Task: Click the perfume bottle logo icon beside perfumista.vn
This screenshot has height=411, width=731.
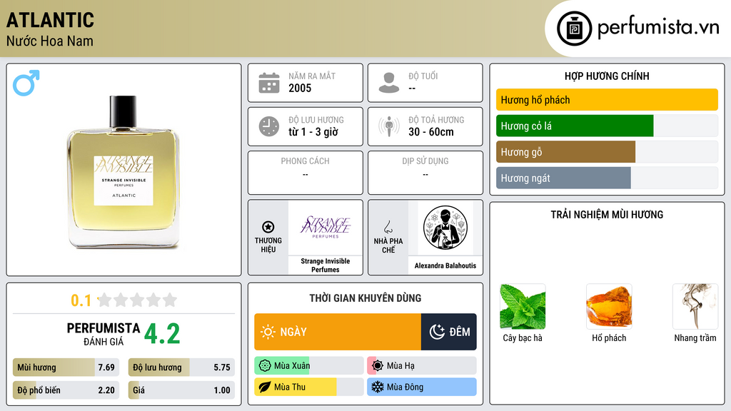Action: [x=574, y=29]
